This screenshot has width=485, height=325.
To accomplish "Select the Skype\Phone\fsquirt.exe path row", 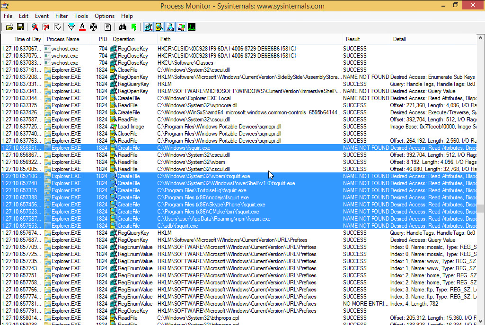I will pos(238,205).
